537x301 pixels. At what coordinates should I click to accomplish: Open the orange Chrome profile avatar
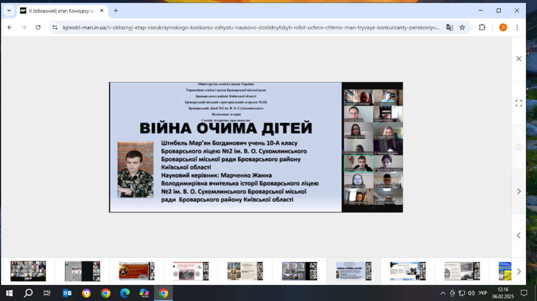(503, 28)
